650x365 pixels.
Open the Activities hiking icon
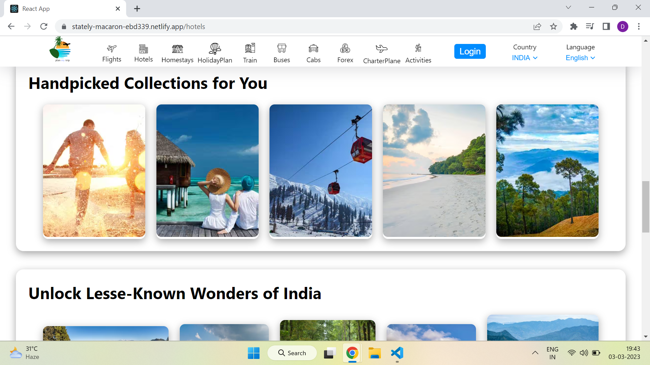point(418,48)
